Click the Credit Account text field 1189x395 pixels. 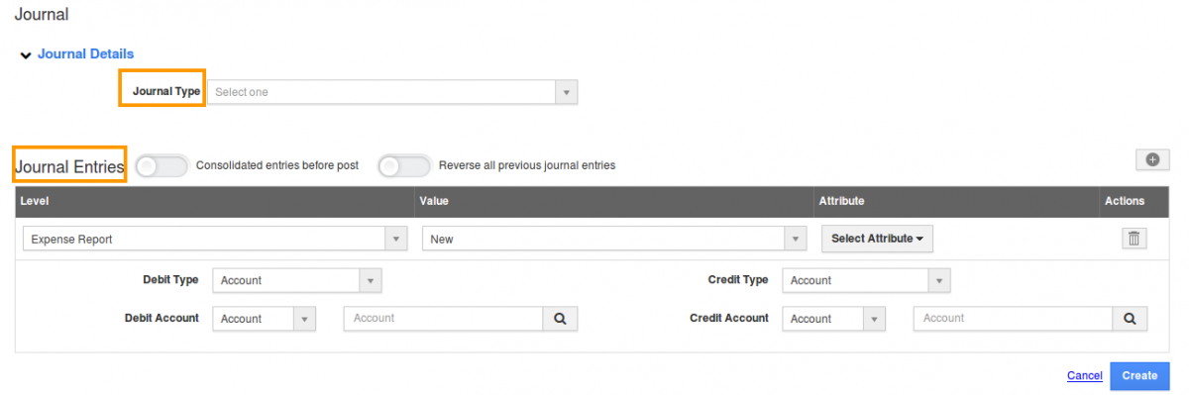coord(1013,319)
